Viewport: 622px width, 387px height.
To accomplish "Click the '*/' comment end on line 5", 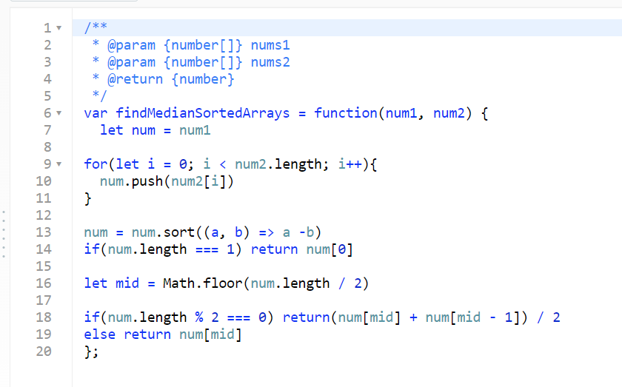I will tap(99, 95).
